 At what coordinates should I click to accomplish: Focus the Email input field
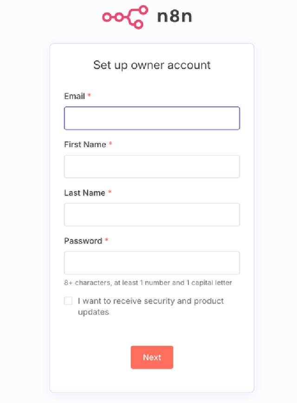tap(152, 118)
